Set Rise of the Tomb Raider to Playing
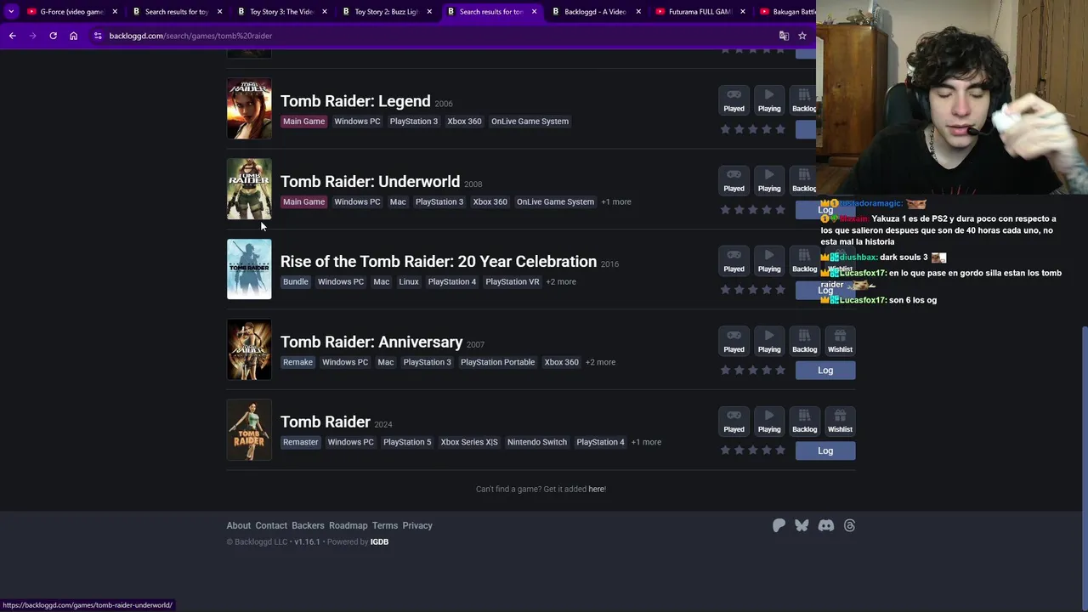This screenshot has height=612, width=1088. (x=768, y=260)
